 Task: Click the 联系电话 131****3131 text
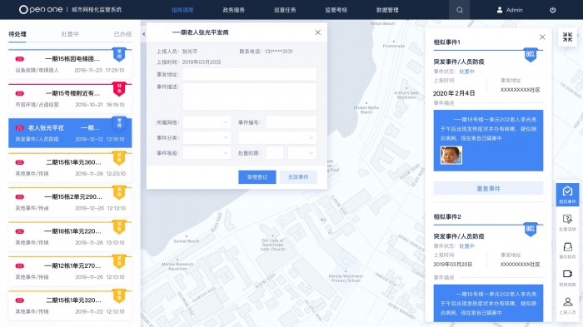266,52
